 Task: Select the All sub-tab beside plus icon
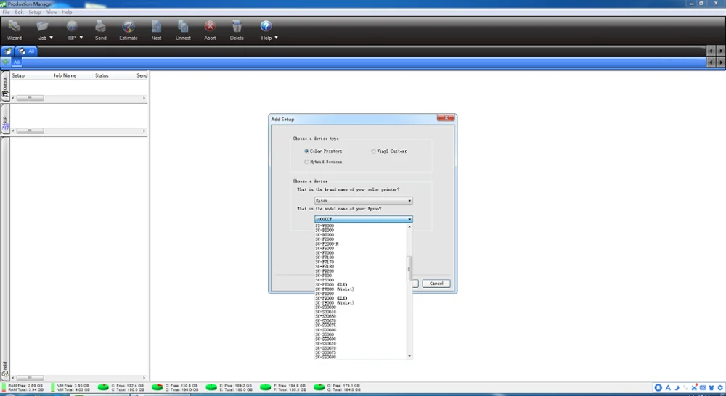click(x=17, y=62)
